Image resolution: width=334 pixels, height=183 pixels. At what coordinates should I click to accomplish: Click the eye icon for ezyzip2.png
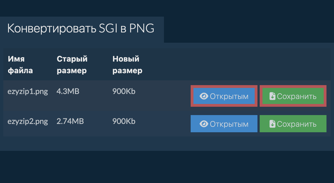[x=204, y=124]
